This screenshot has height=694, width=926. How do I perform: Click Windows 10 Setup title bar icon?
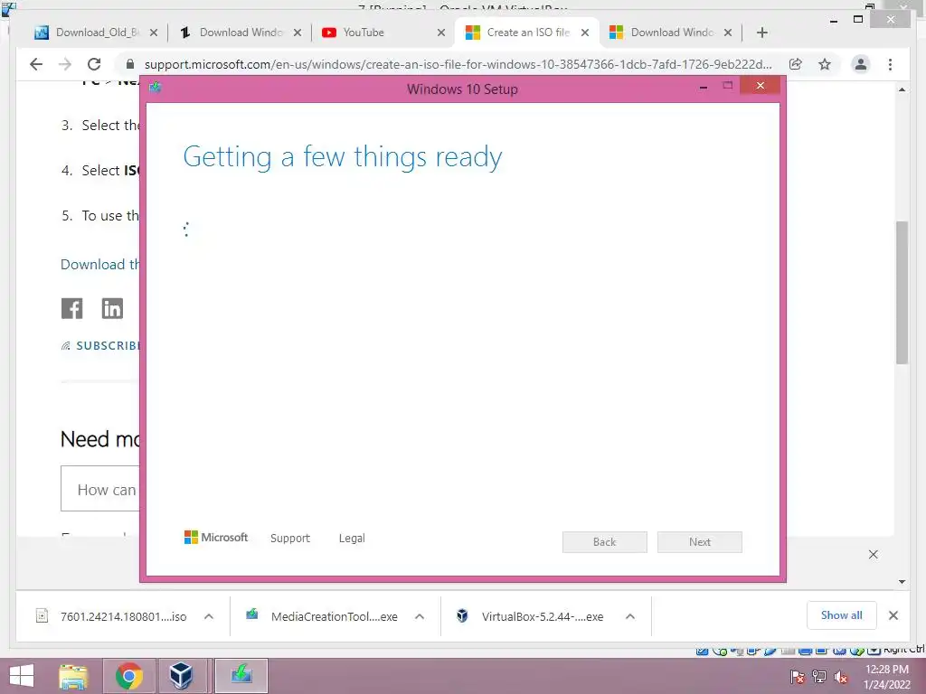click(156, 88)
